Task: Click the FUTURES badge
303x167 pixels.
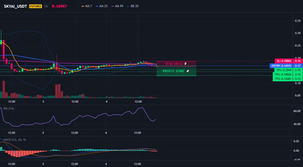Action: click(35, 6)
